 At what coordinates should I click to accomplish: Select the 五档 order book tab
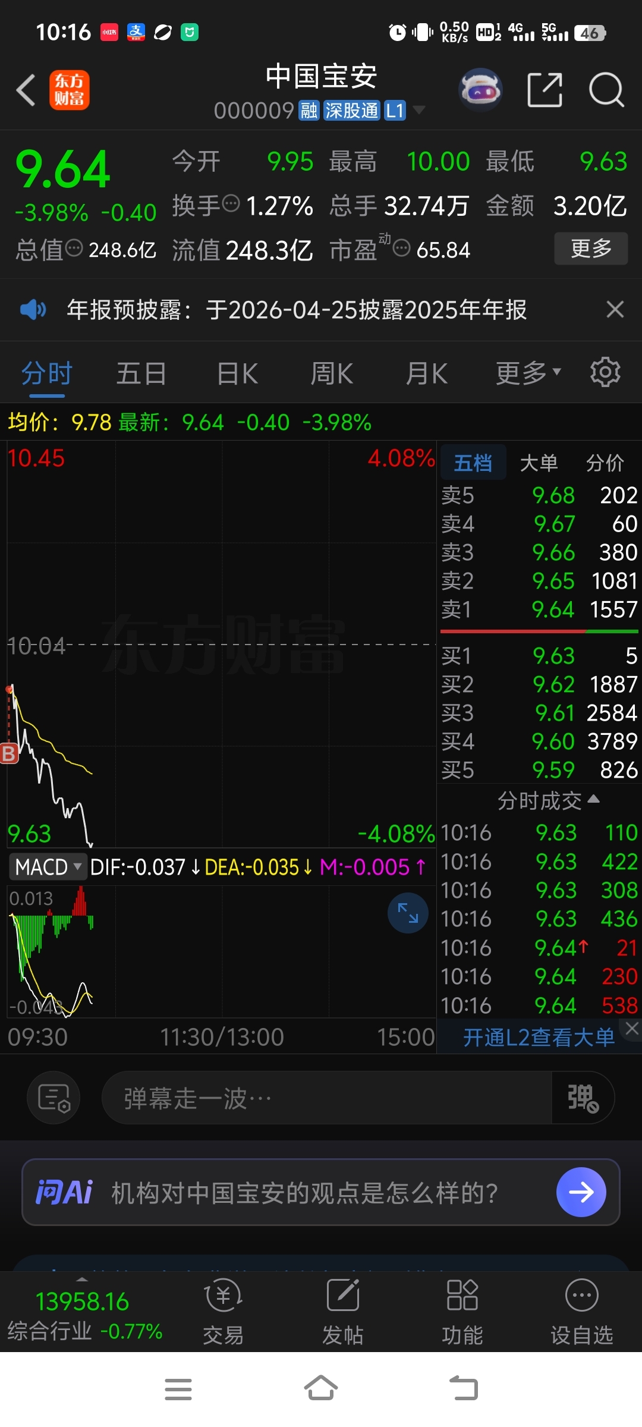[x=473, y=462]
